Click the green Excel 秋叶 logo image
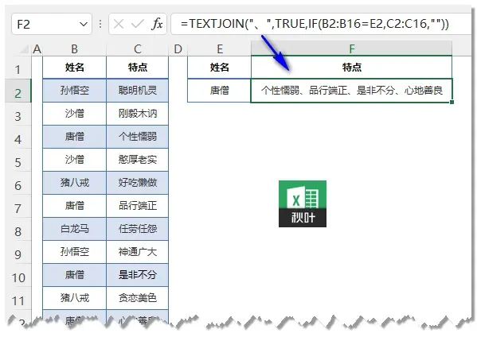 pyautogui.click(x=303, y=203)
